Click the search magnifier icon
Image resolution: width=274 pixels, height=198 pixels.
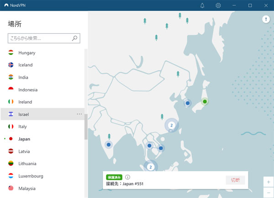74,38
